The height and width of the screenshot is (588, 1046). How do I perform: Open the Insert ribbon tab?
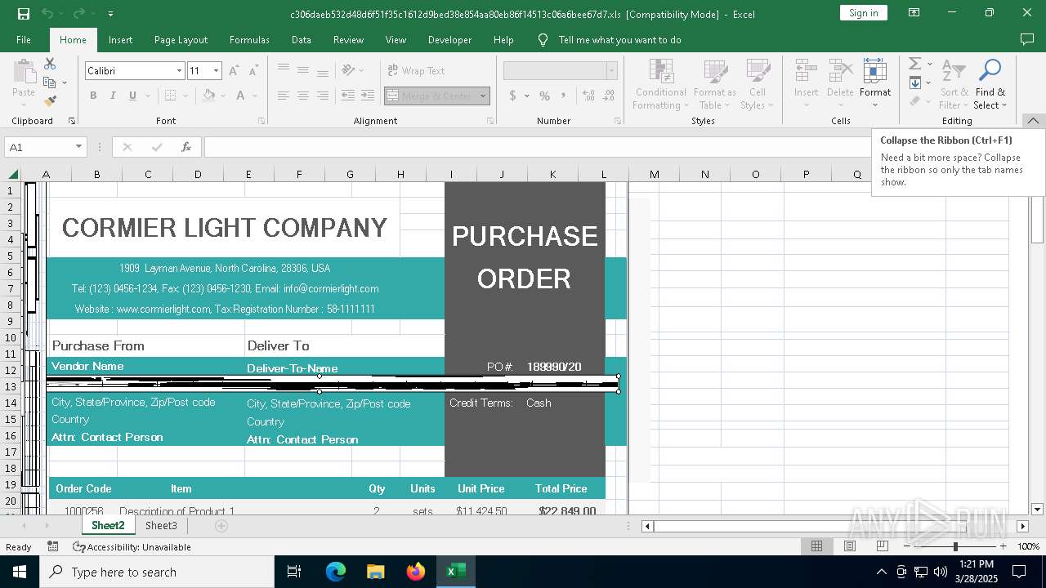[120, 40]
